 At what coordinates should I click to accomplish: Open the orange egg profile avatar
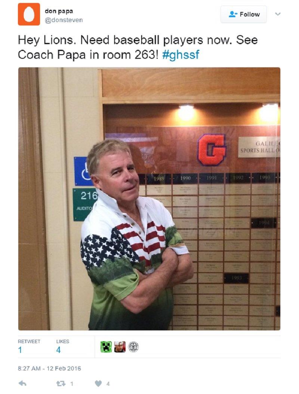(29, 14)
